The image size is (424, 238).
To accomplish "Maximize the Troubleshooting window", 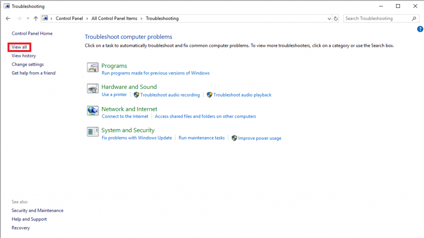I will tap(398, 6).
